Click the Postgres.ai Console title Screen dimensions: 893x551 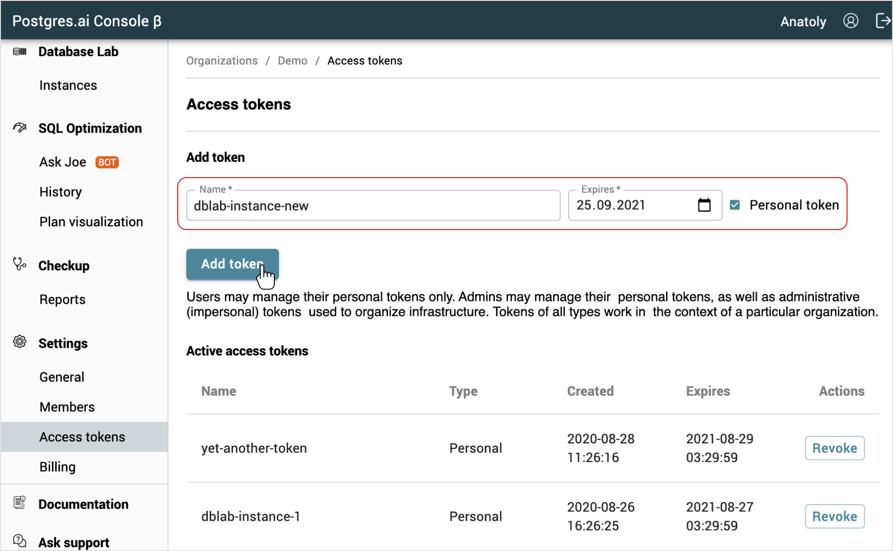point(87,21)
